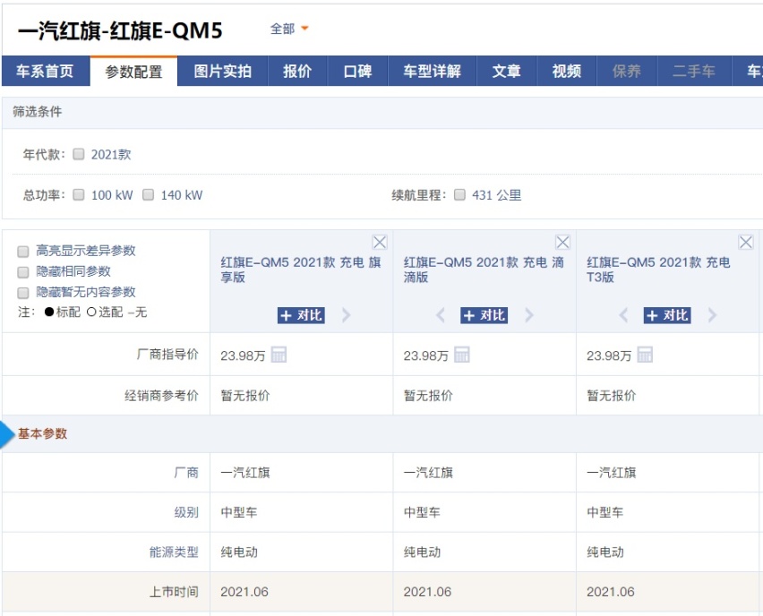Open the 视频 tab
The image size is (763, 616).
tap(566, 71)
